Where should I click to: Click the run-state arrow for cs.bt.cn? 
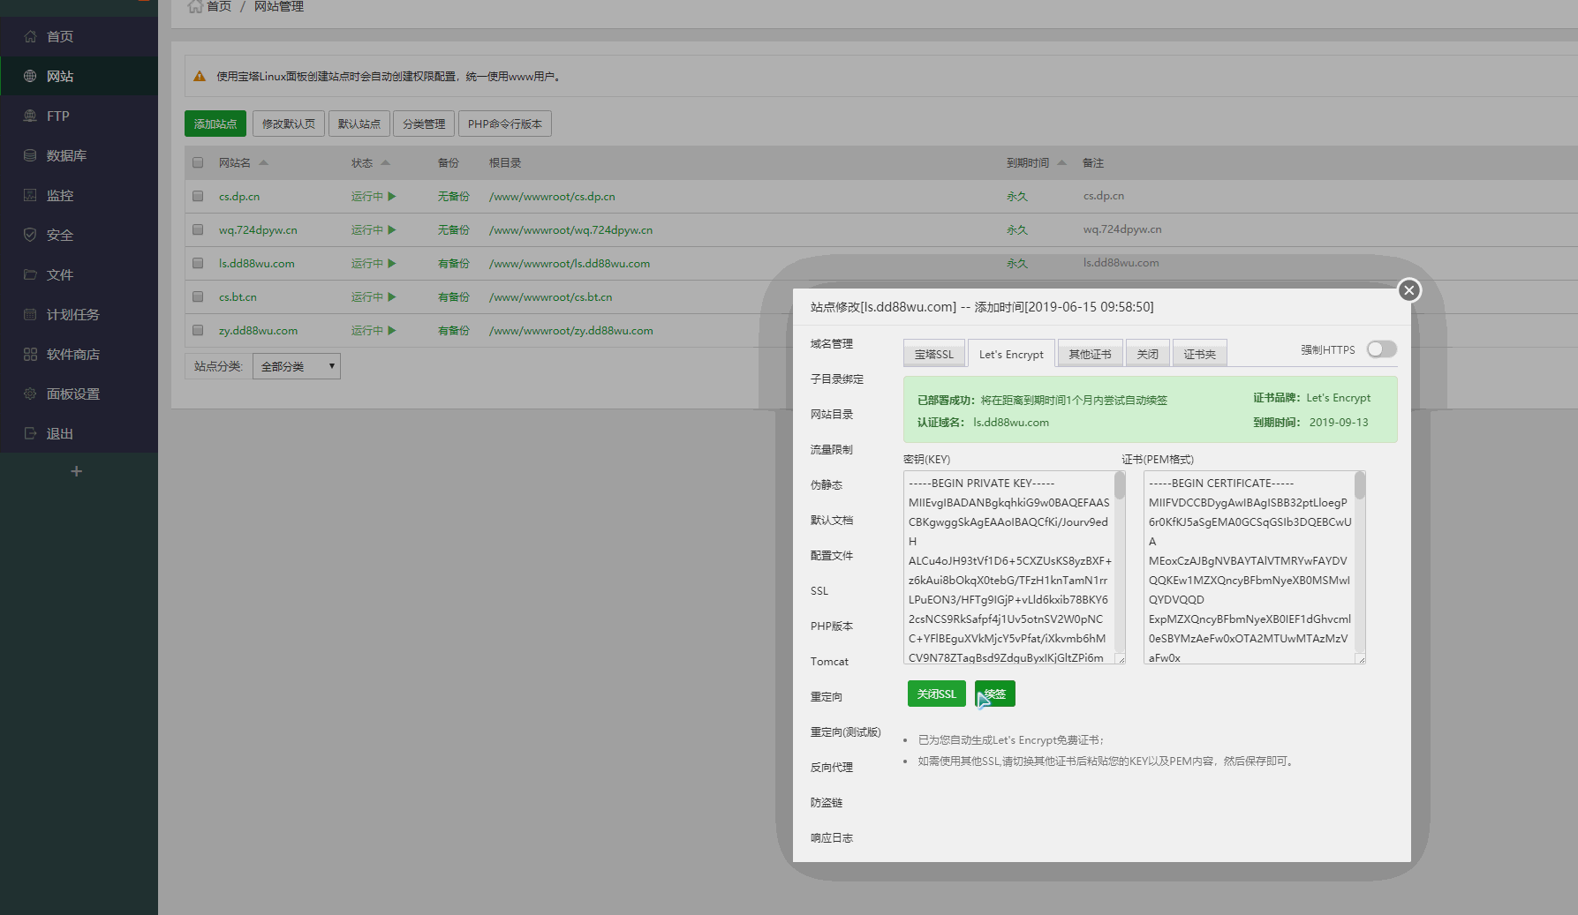(x=391, y=296)
